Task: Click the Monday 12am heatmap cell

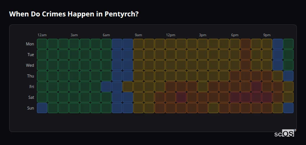Action: click(x=42, y=44)
